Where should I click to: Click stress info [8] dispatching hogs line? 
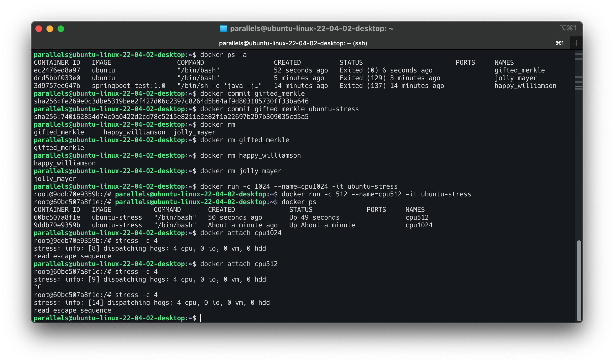click(150, 248)
